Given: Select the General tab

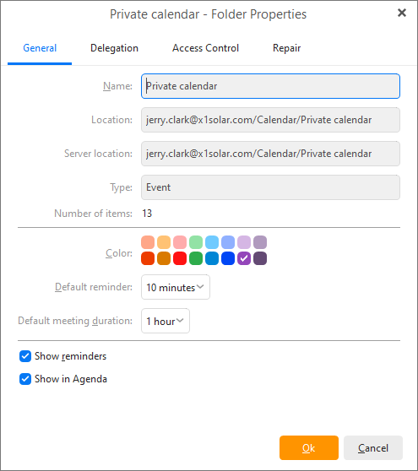Looking at the screenshot, I should coord(40,48).
